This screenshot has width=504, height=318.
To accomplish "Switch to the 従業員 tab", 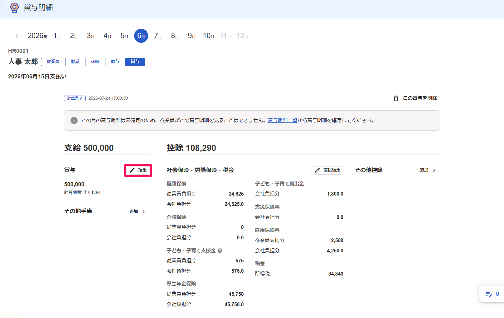I will click(x=53, y=62).
